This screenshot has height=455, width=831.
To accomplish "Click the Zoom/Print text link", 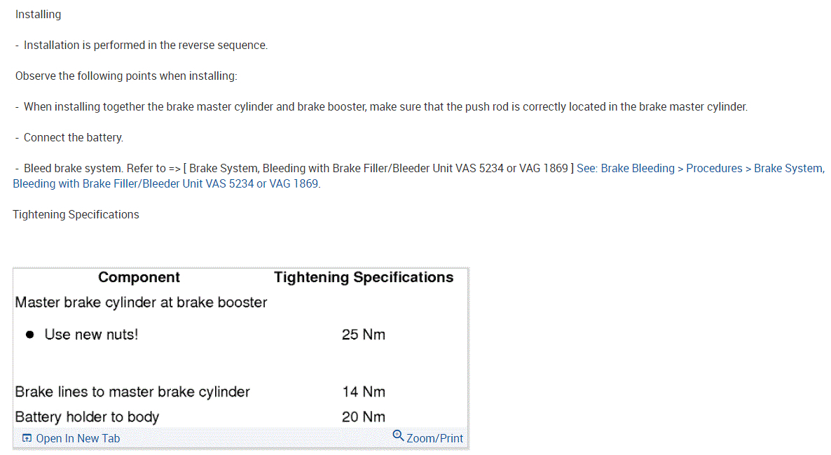I will coord(434,438).
